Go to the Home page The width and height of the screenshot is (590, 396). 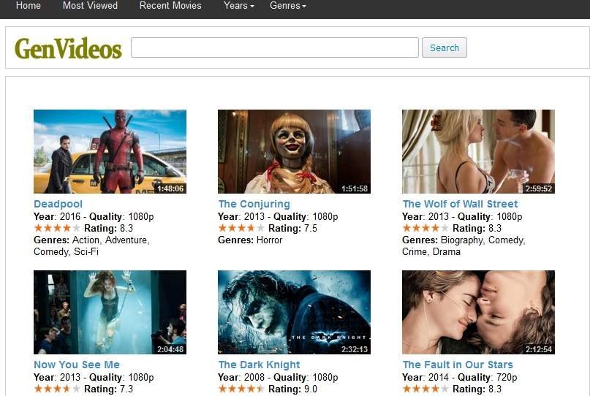click(x=29, y=6)
